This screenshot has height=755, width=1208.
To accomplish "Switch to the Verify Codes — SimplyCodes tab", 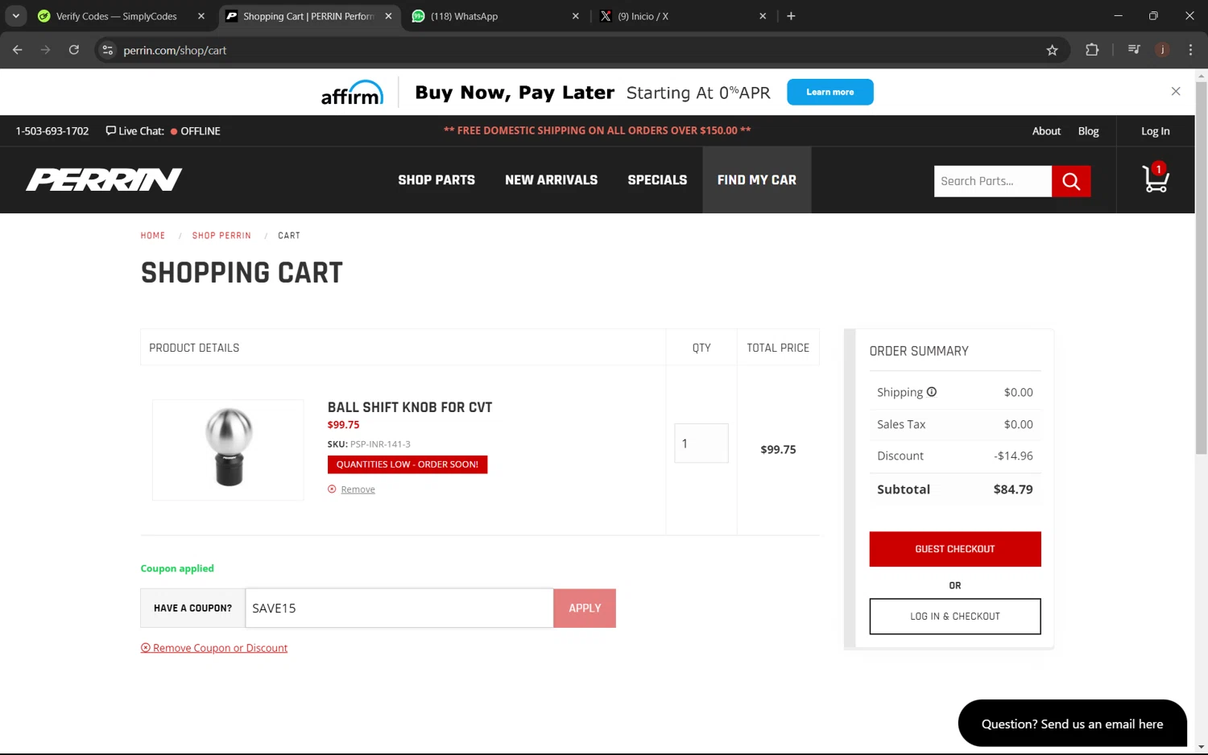I will (116, 16).
